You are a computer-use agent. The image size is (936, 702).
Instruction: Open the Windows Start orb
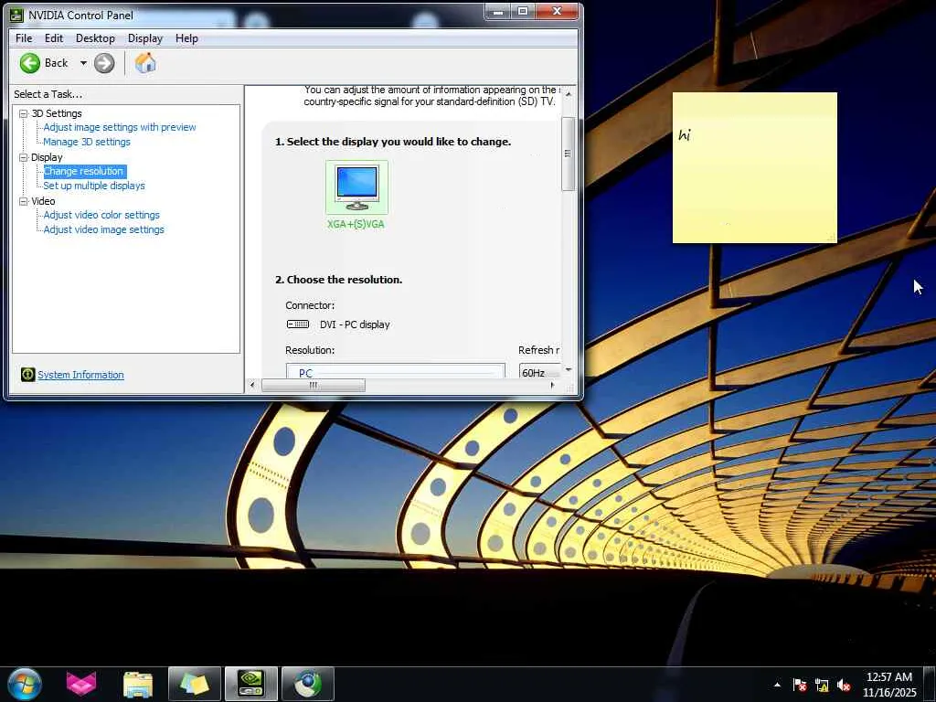pyautogui.click(x=25, y=684)
